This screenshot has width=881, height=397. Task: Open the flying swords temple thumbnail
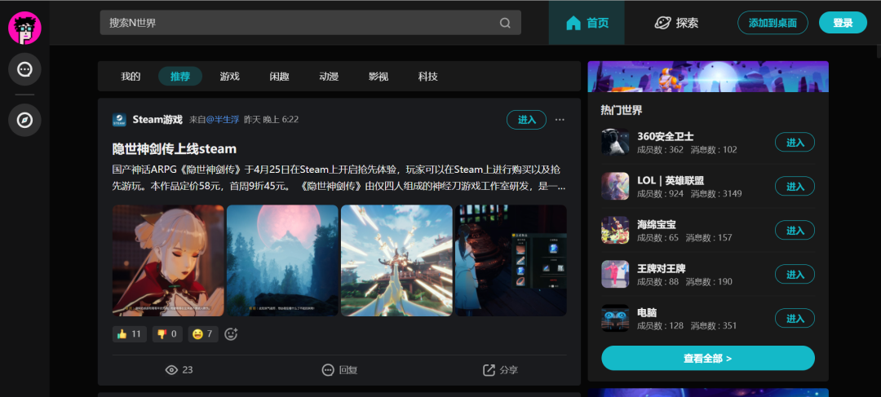(396, 261)
